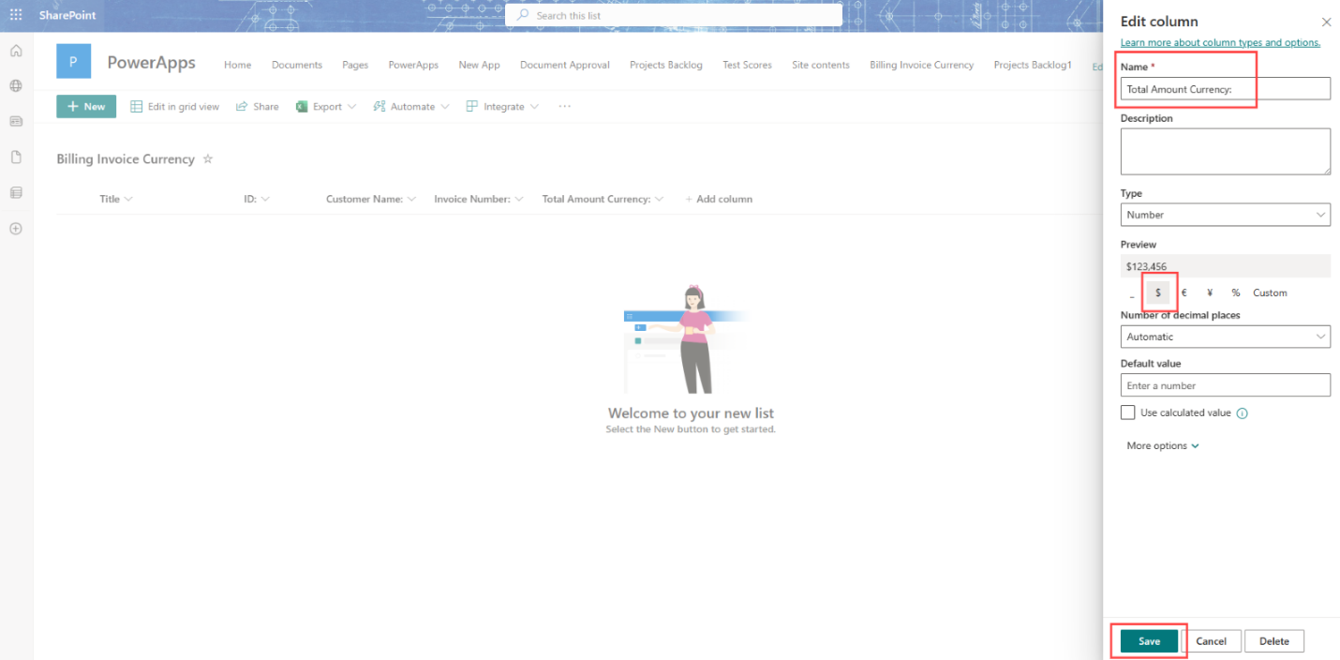Expand the Number of decimal places dropdown
This screenshot has width=1340, height=660.
1225,336
